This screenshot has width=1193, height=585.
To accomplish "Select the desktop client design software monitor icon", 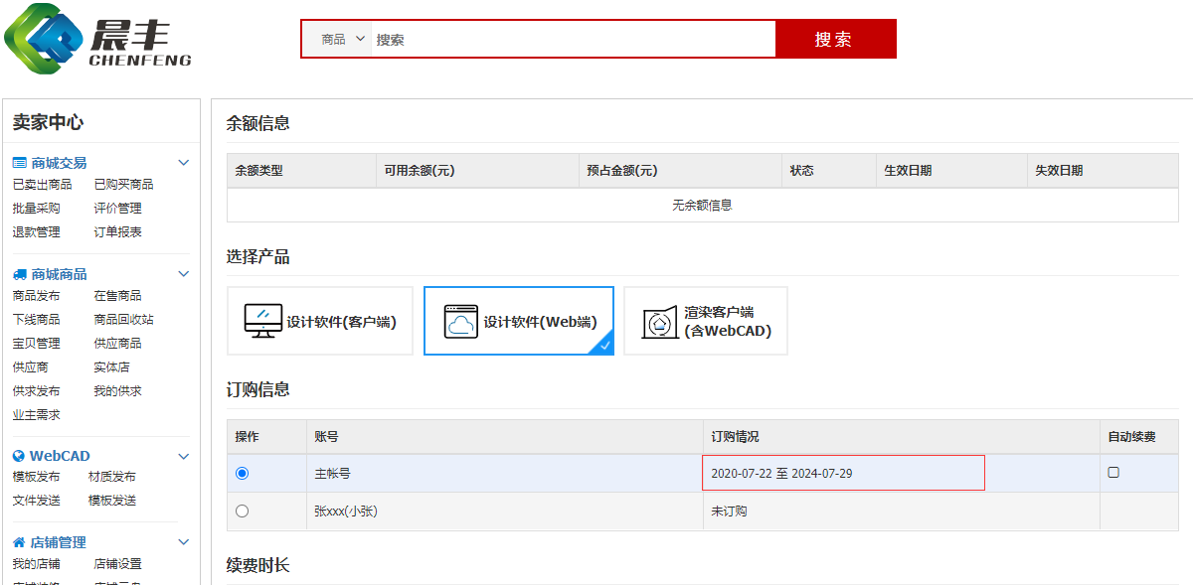I will tap(262, 321).
